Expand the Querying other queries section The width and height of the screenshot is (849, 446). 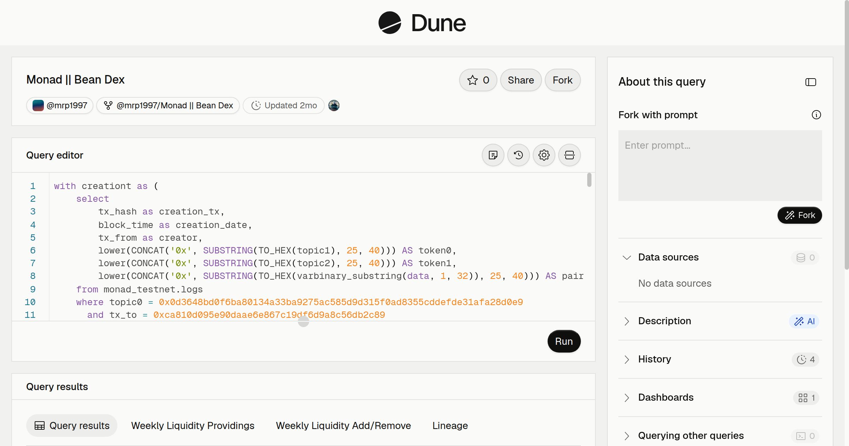(x=627, y=436)
